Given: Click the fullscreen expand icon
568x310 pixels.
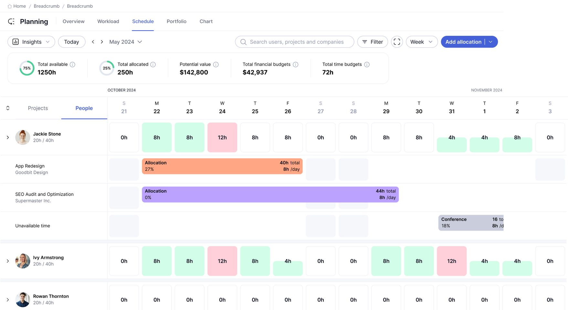Looking at the screenshot, I should pyautogui.click(x=397, y=42).
